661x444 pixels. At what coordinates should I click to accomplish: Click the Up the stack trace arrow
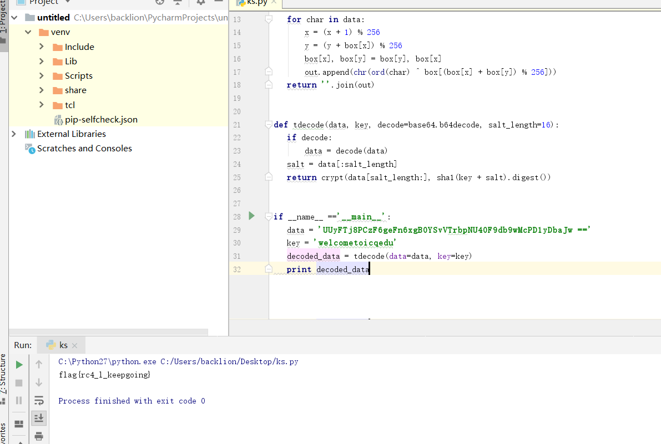[39, 365]
